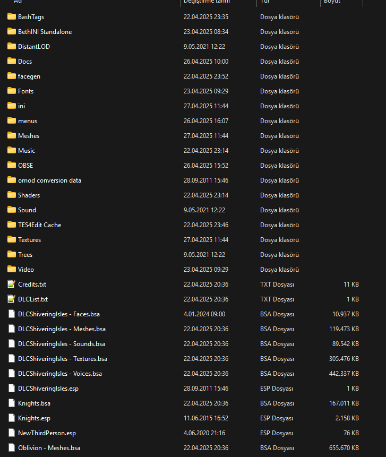The height and width of the screenshot is (457, 386).
Task: Click the 4.06.2020 21:16 date cell
Action: tap(204, 433)
